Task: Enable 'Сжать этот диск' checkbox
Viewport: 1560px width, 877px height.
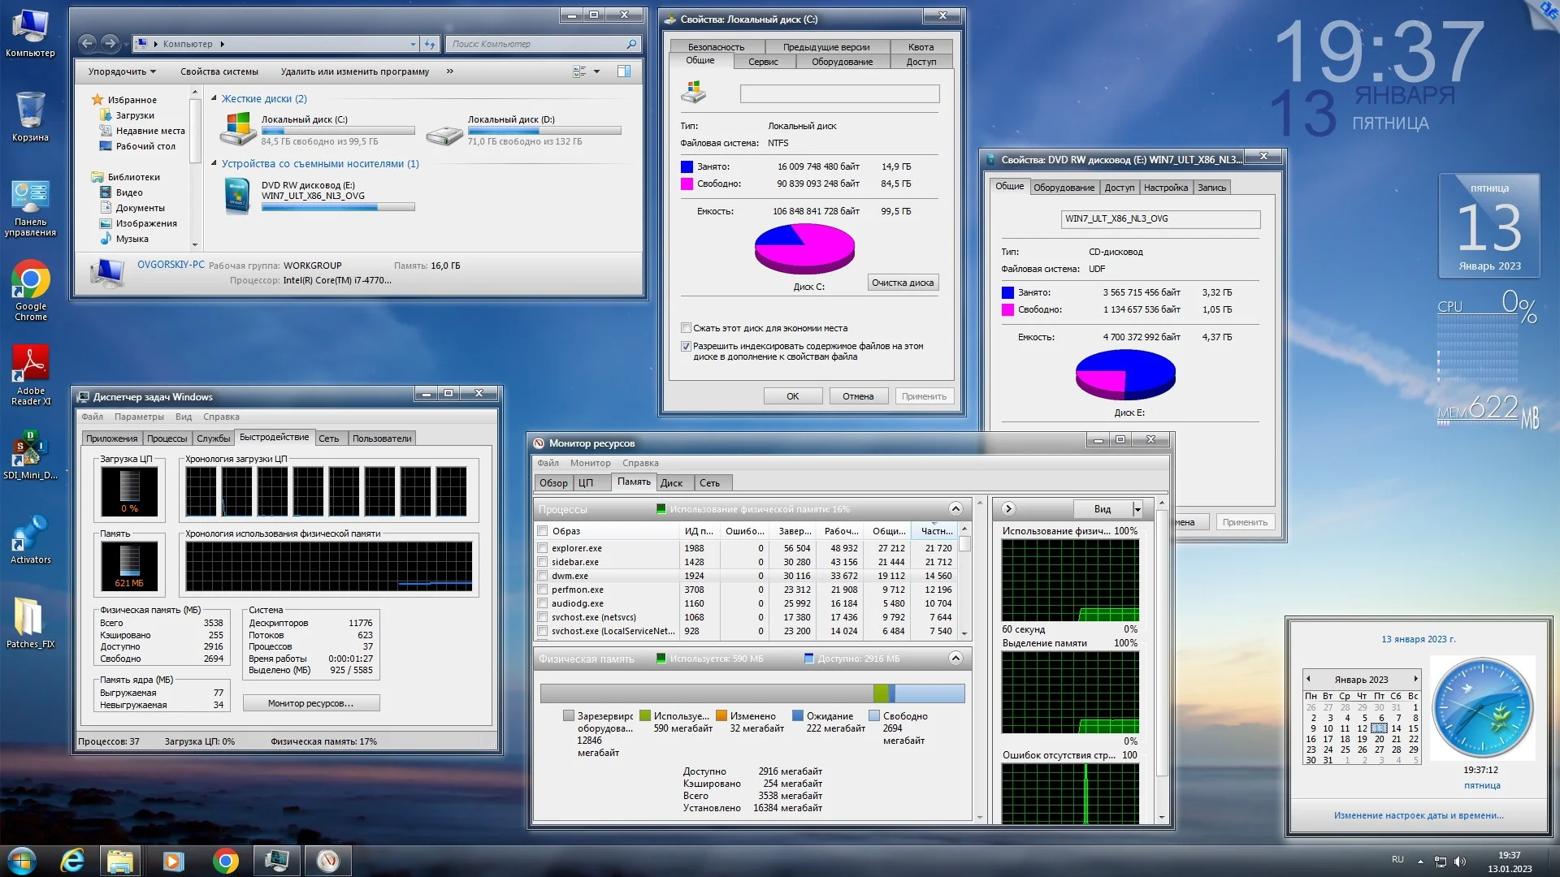Action: coord(686,328)
